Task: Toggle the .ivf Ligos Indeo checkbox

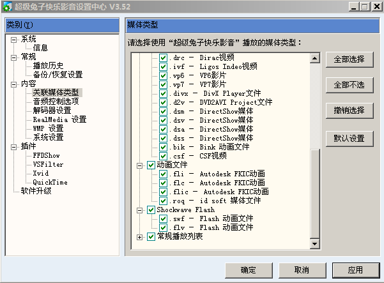Action: [x=164, y=66]
